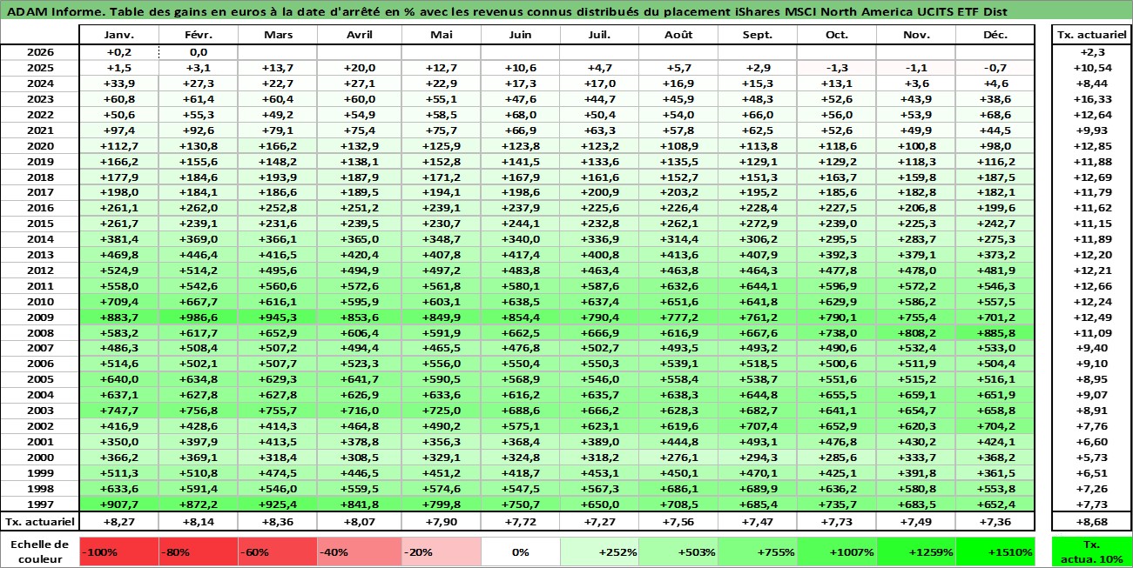Click the overall Tx. actuariel total '+8,68'

pyautogui.click(x=1092, y=522)
